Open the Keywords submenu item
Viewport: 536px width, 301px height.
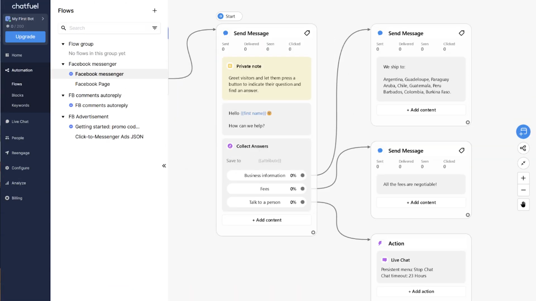click(x=20, y=105)
